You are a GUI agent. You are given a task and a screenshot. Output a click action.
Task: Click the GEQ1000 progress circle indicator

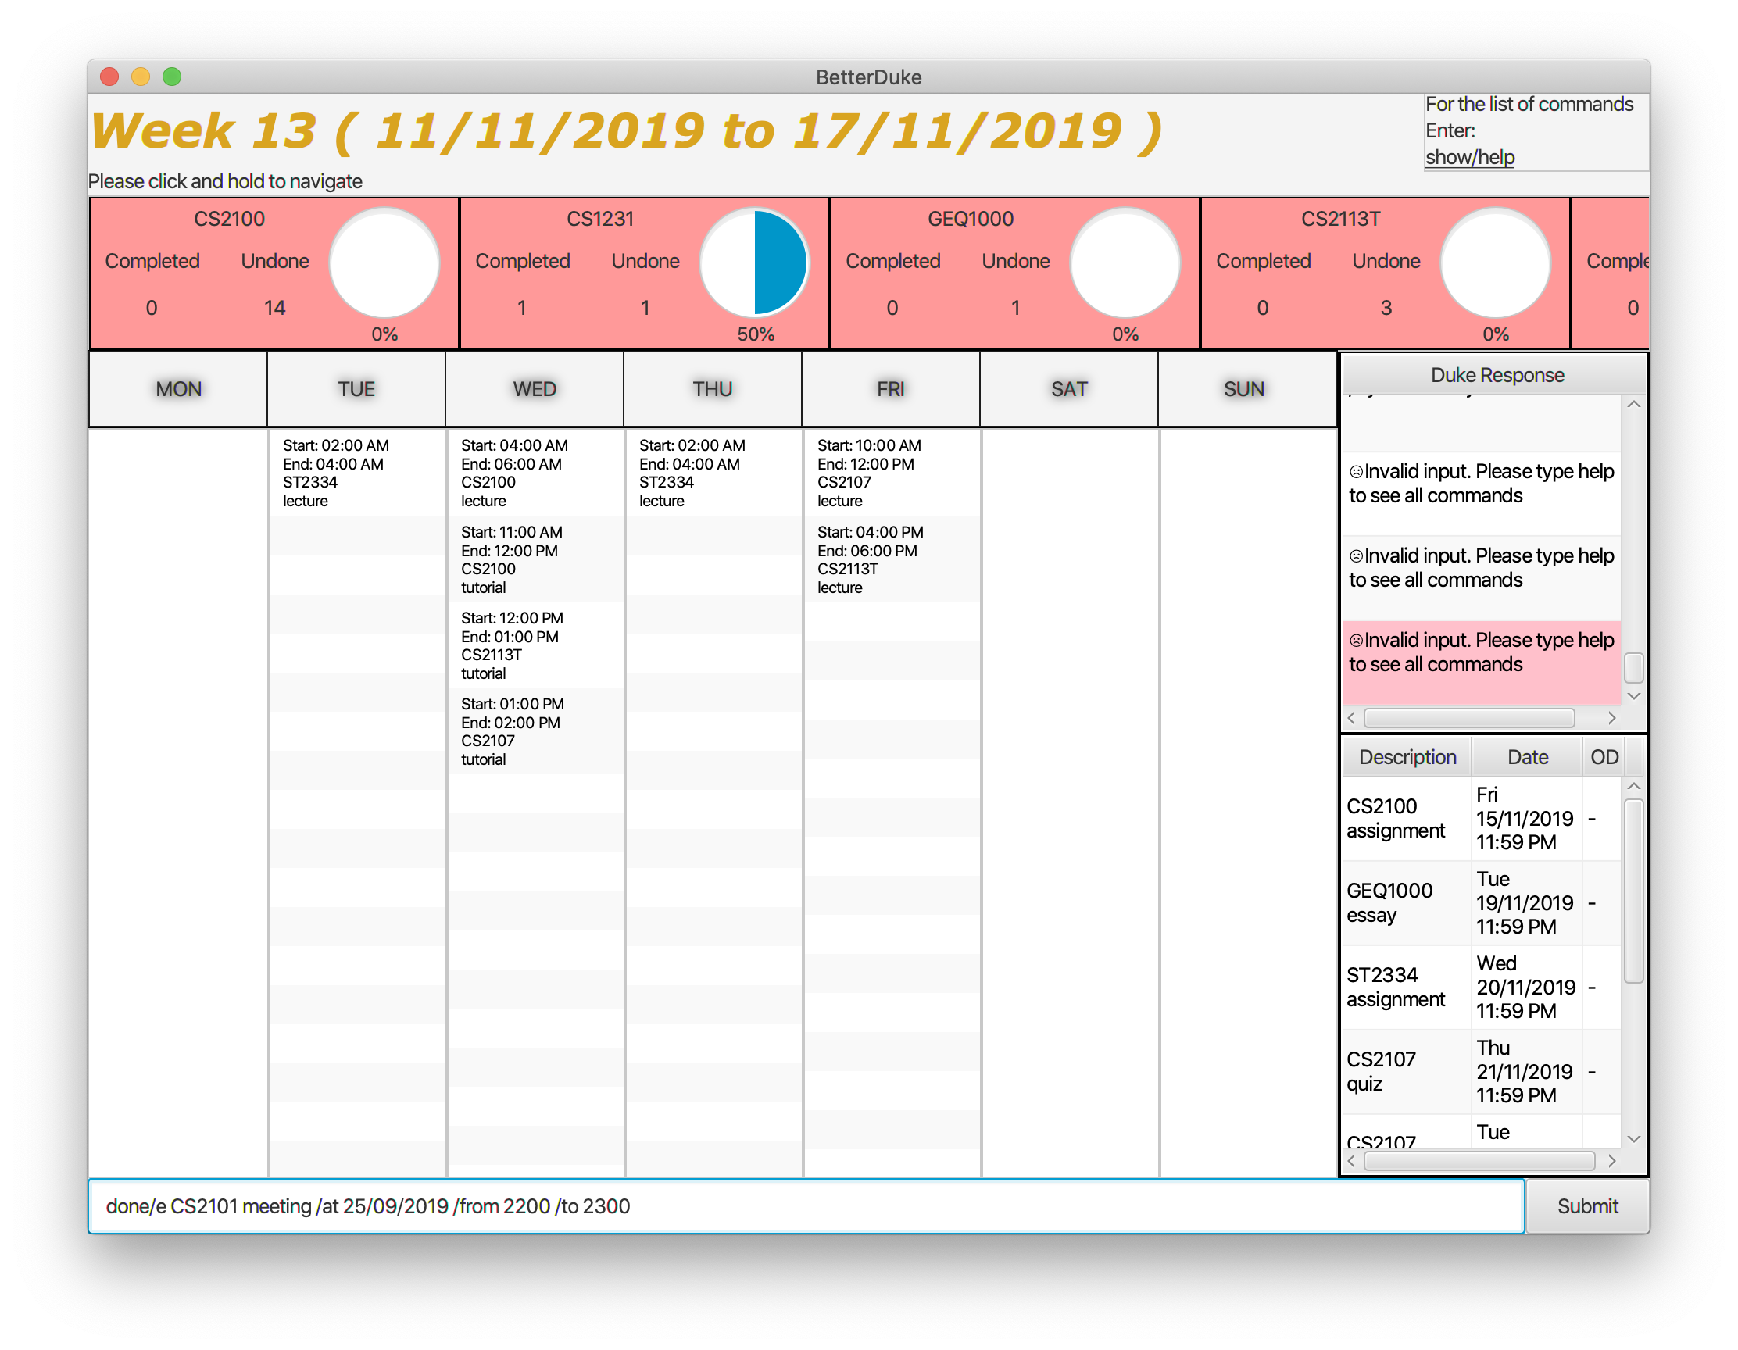pyautogui.click(x=1125, y=262)
